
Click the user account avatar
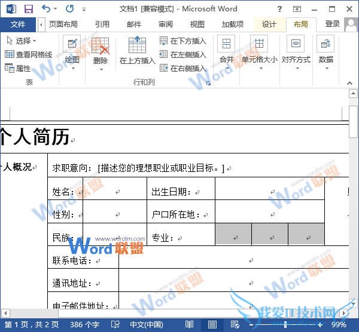[x=351, y=24]
